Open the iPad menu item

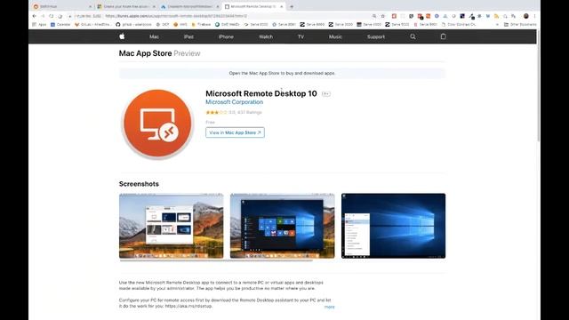(188, 36)
